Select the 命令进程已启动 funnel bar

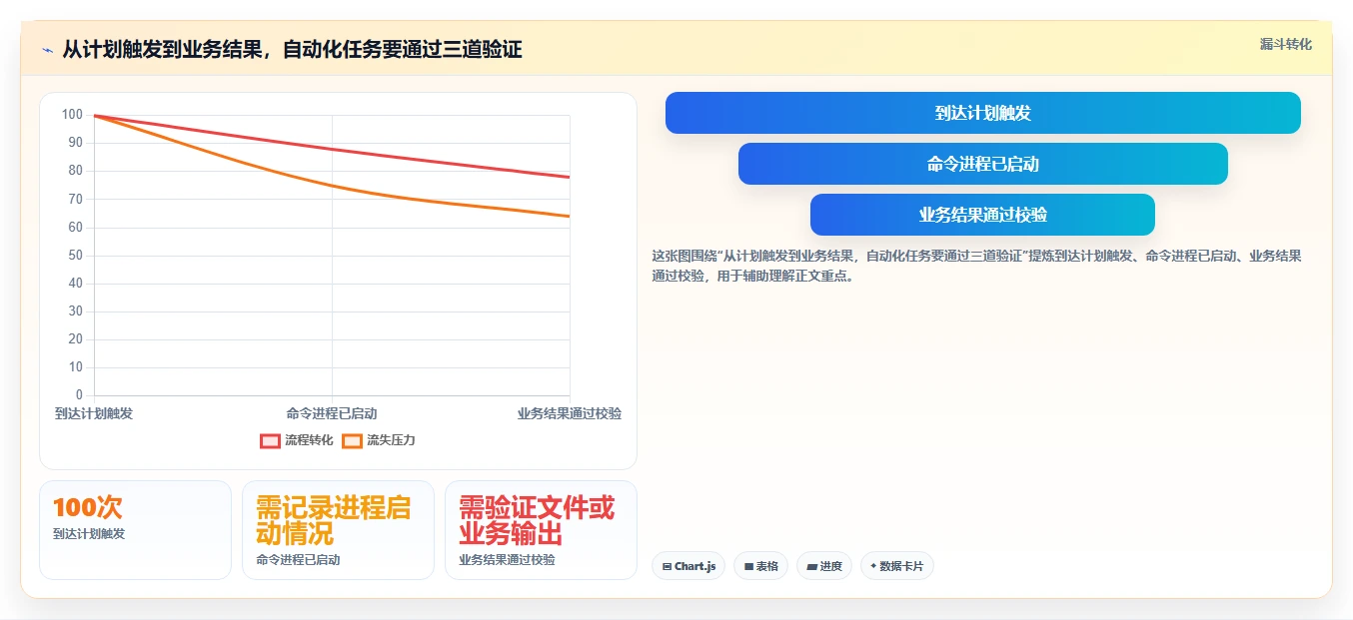(983, 164)
